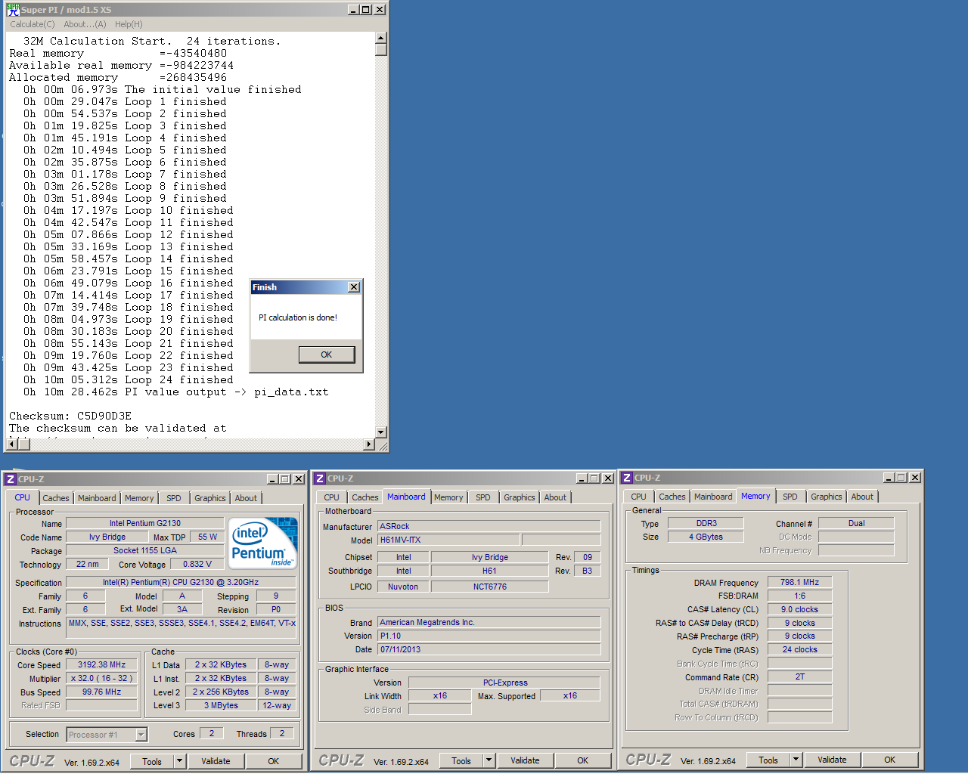The image size is (968, 774).
Task: Click the Max TDP value 55 W
Action: 207,537
